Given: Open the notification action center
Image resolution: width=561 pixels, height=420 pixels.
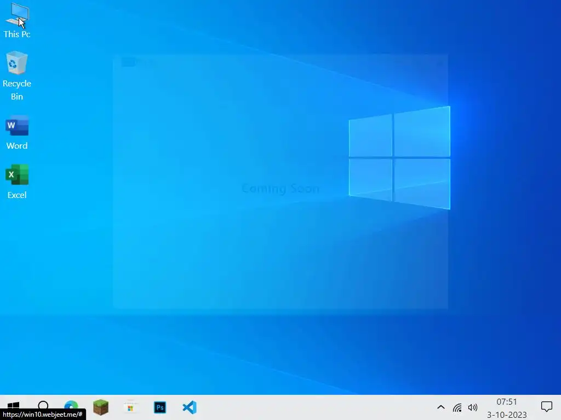Looking at the screenshot, I should pyautogui.click(x=546, y=406).
